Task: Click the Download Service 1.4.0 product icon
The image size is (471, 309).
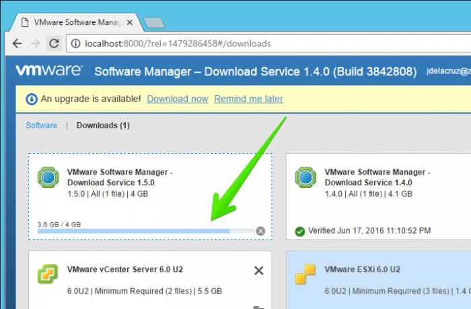Action: tap(305, 177)
